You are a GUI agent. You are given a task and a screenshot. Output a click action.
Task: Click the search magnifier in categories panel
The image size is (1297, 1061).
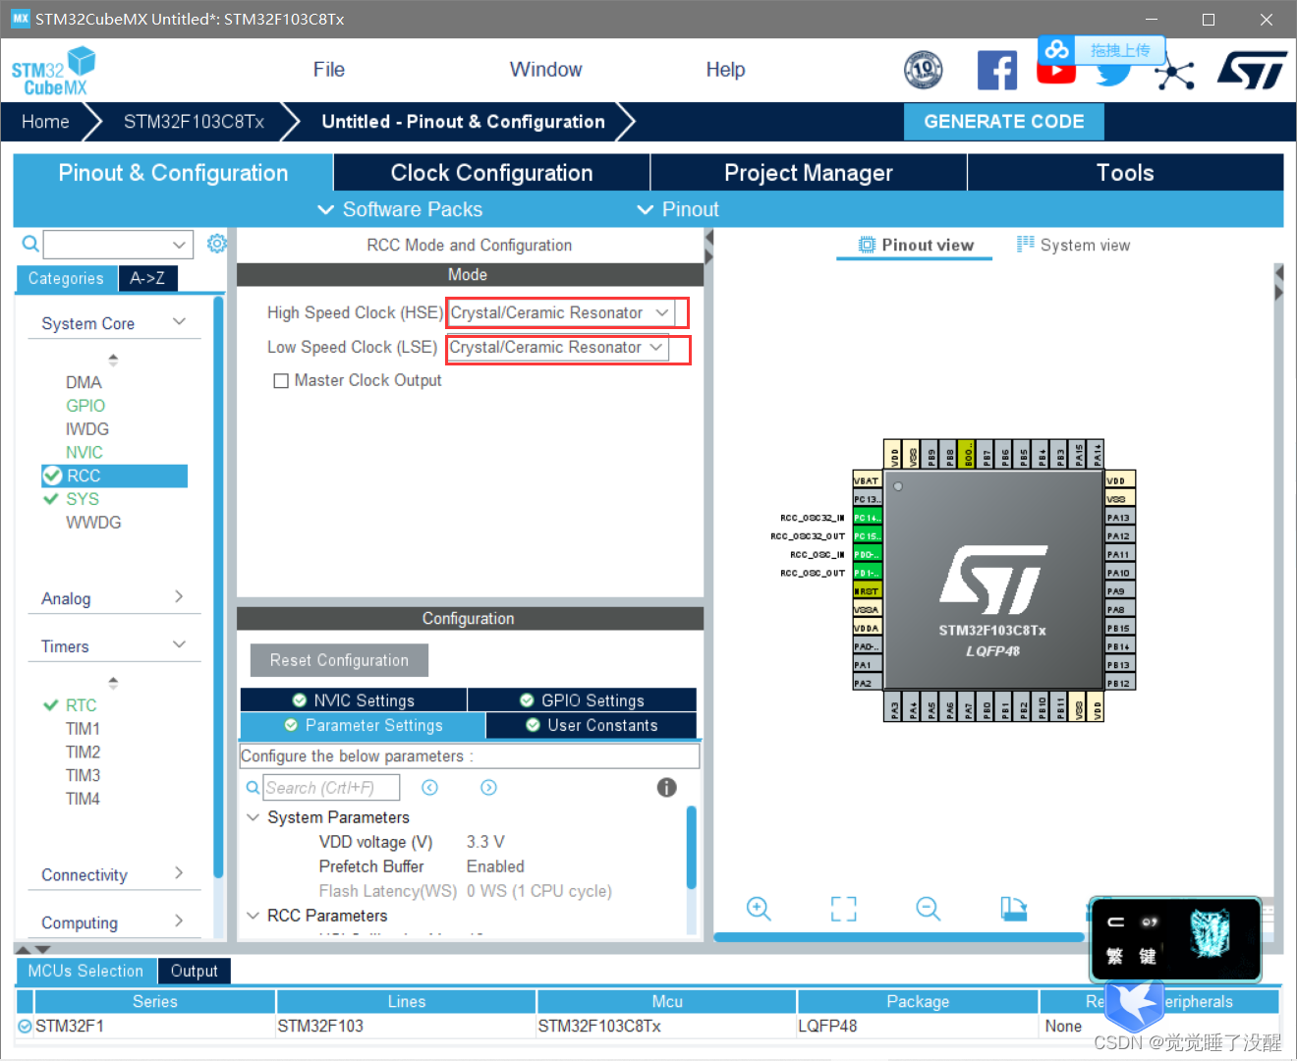click(x=30, y=244)
